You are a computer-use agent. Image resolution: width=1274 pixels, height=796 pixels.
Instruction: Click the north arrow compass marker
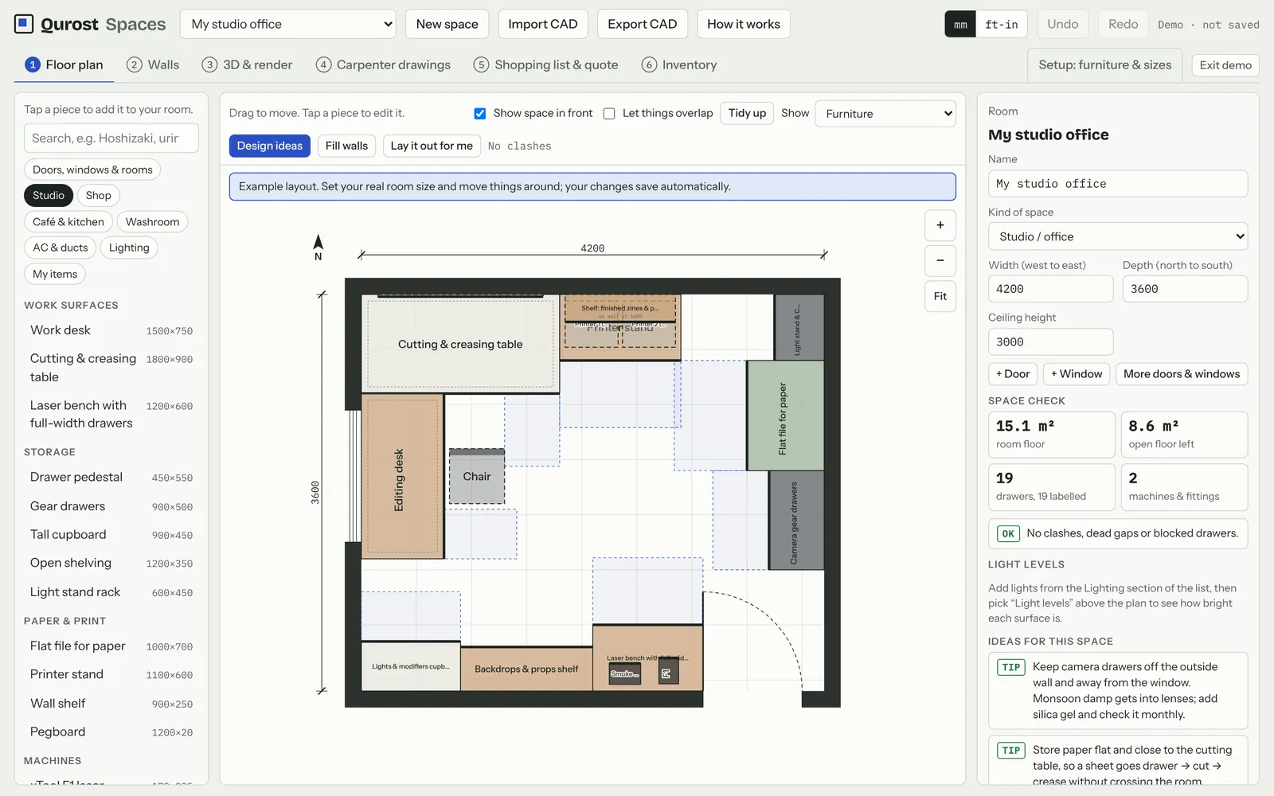(318, 247)
